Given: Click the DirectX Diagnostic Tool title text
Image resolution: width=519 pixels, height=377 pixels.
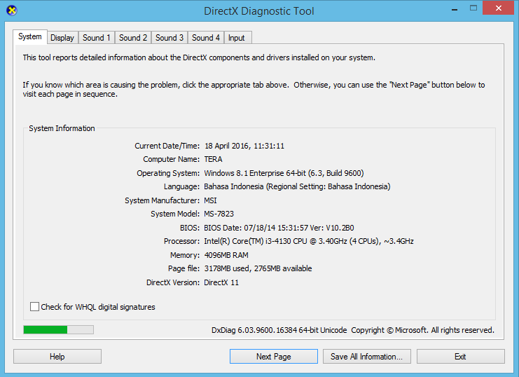Looking at the screenshot, I should (x=259, y=11).
